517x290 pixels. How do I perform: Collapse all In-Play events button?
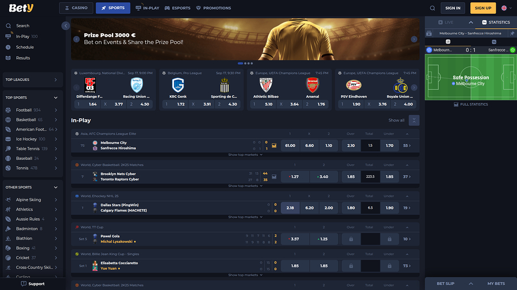pyautogui.click(x=414, y=120)
